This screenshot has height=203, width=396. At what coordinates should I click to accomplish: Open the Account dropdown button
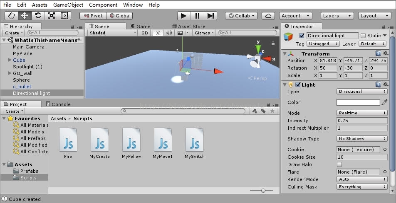point(295,16)
